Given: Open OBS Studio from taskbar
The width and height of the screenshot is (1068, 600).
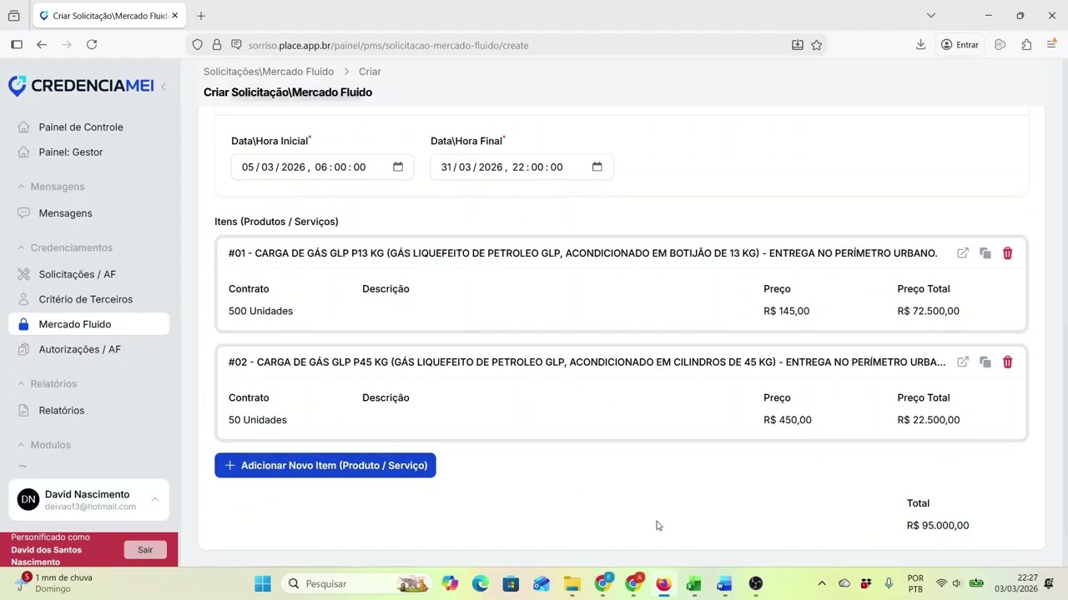Looking at the screenshot, I should [755, 584].
